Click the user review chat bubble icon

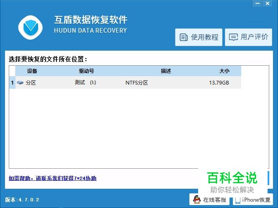pos(233,37)
